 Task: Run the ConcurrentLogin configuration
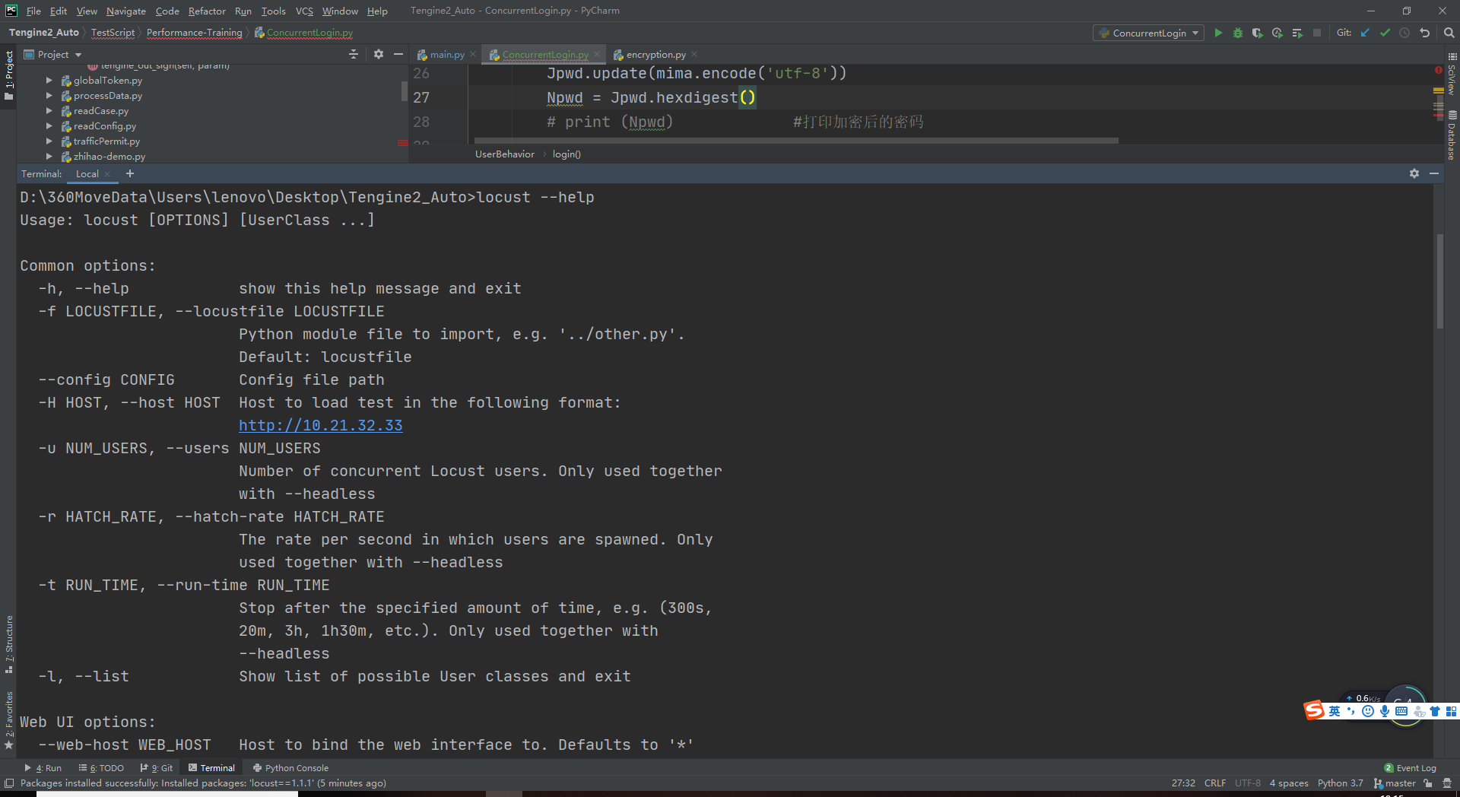(x=1218, y=33)
